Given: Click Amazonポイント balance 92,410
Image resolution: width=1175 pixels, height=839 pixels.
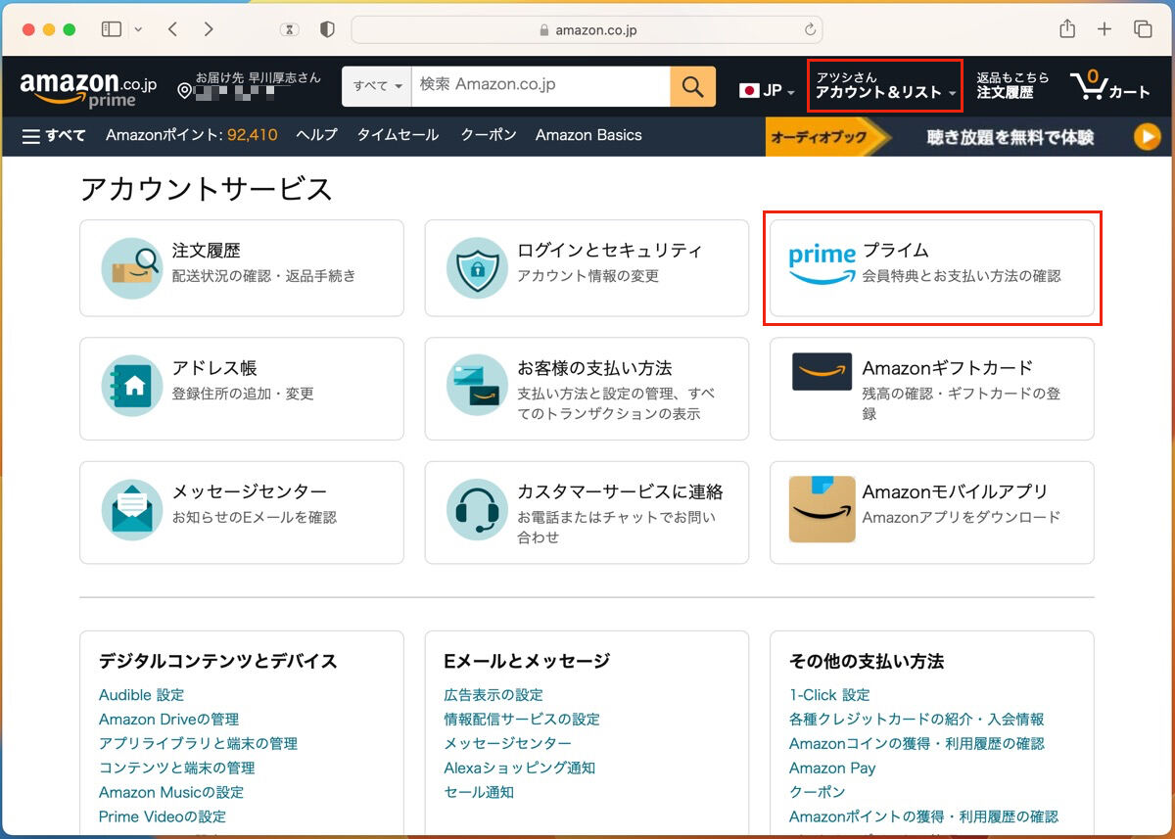Looking at the screenshot, I should (x=192, y=135).
